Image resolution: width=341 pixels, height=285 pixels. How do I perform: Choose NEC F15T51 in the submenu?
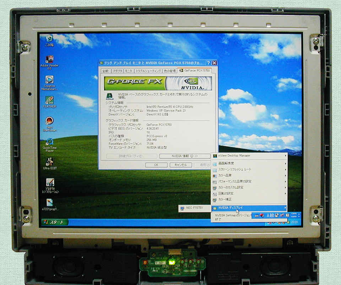(194, 208)
